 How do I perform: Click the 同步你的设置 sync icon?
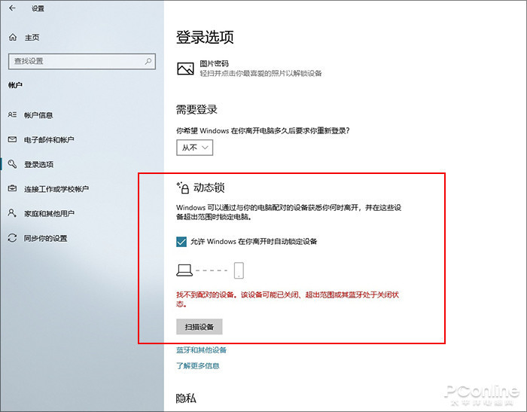click(x=12, y=238)
